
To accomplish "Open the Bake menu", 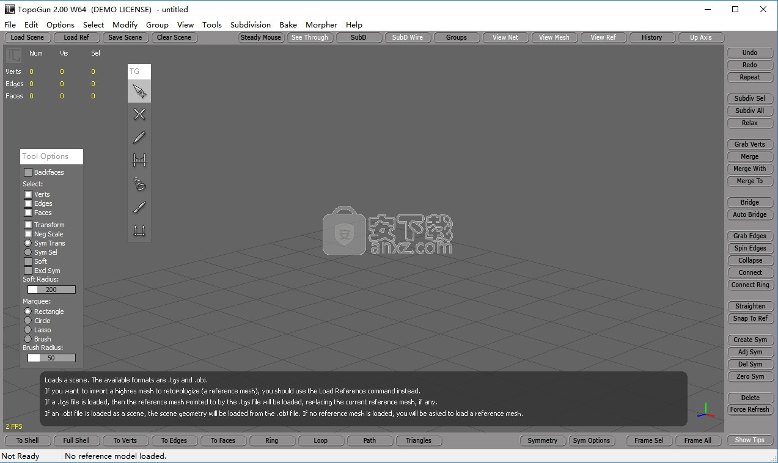I will (288, 25).
